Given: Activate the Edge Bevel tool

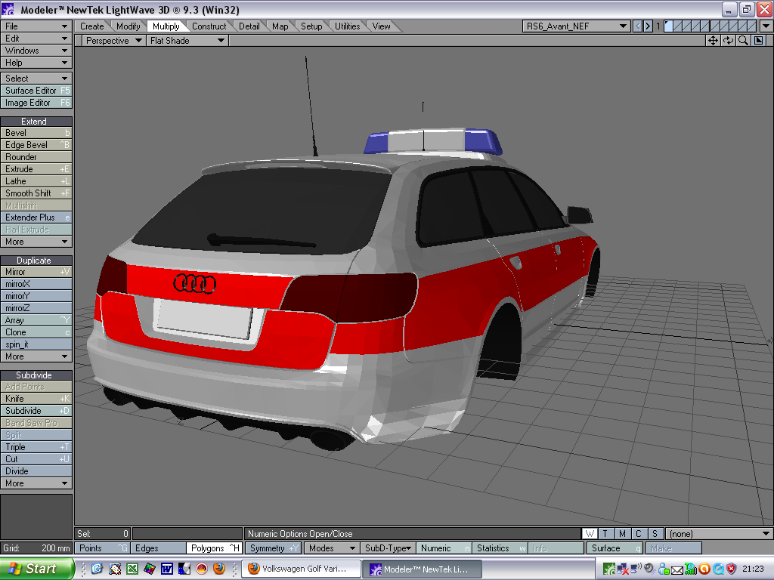Looking at the screenshot, I should pyautogui.click(x=36, y=145).
